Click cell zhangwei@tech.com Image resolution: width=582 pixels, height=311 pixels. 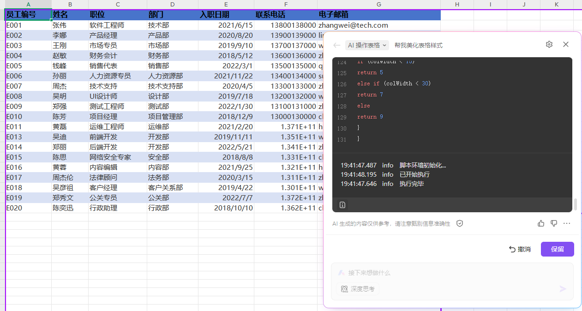pyautogui.click(x=379, y=25)
